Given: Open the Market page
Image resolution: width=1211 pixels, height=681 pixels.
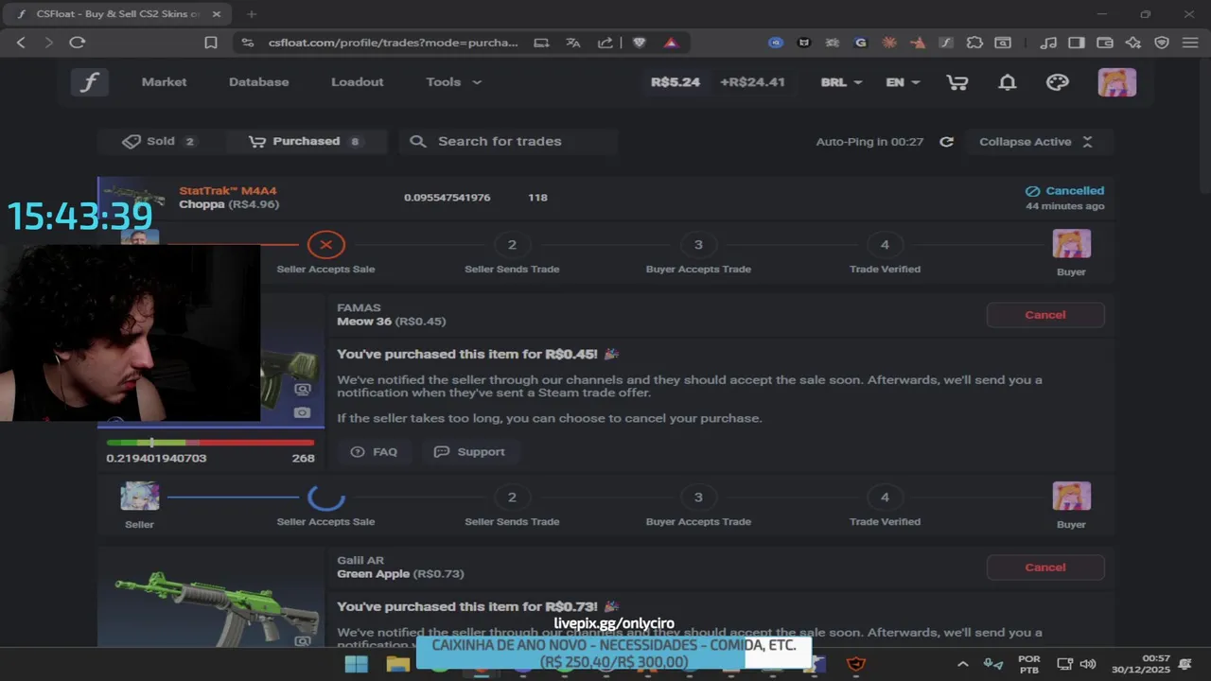Looking at the screenshot, I should pyautogui.click(x=164, y=82).
